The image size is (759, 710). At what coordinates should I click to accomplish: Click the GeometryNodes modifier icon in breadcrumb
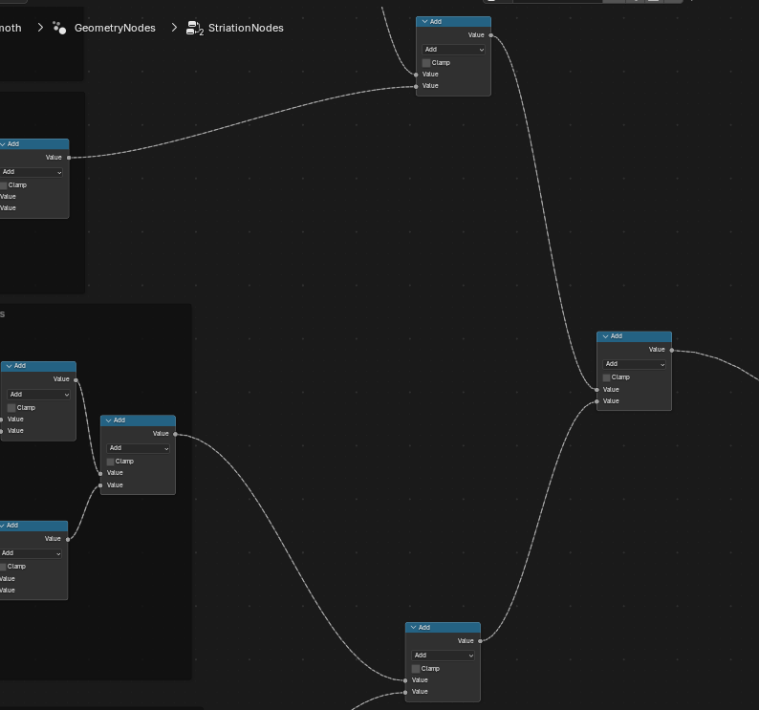(59, 28)
